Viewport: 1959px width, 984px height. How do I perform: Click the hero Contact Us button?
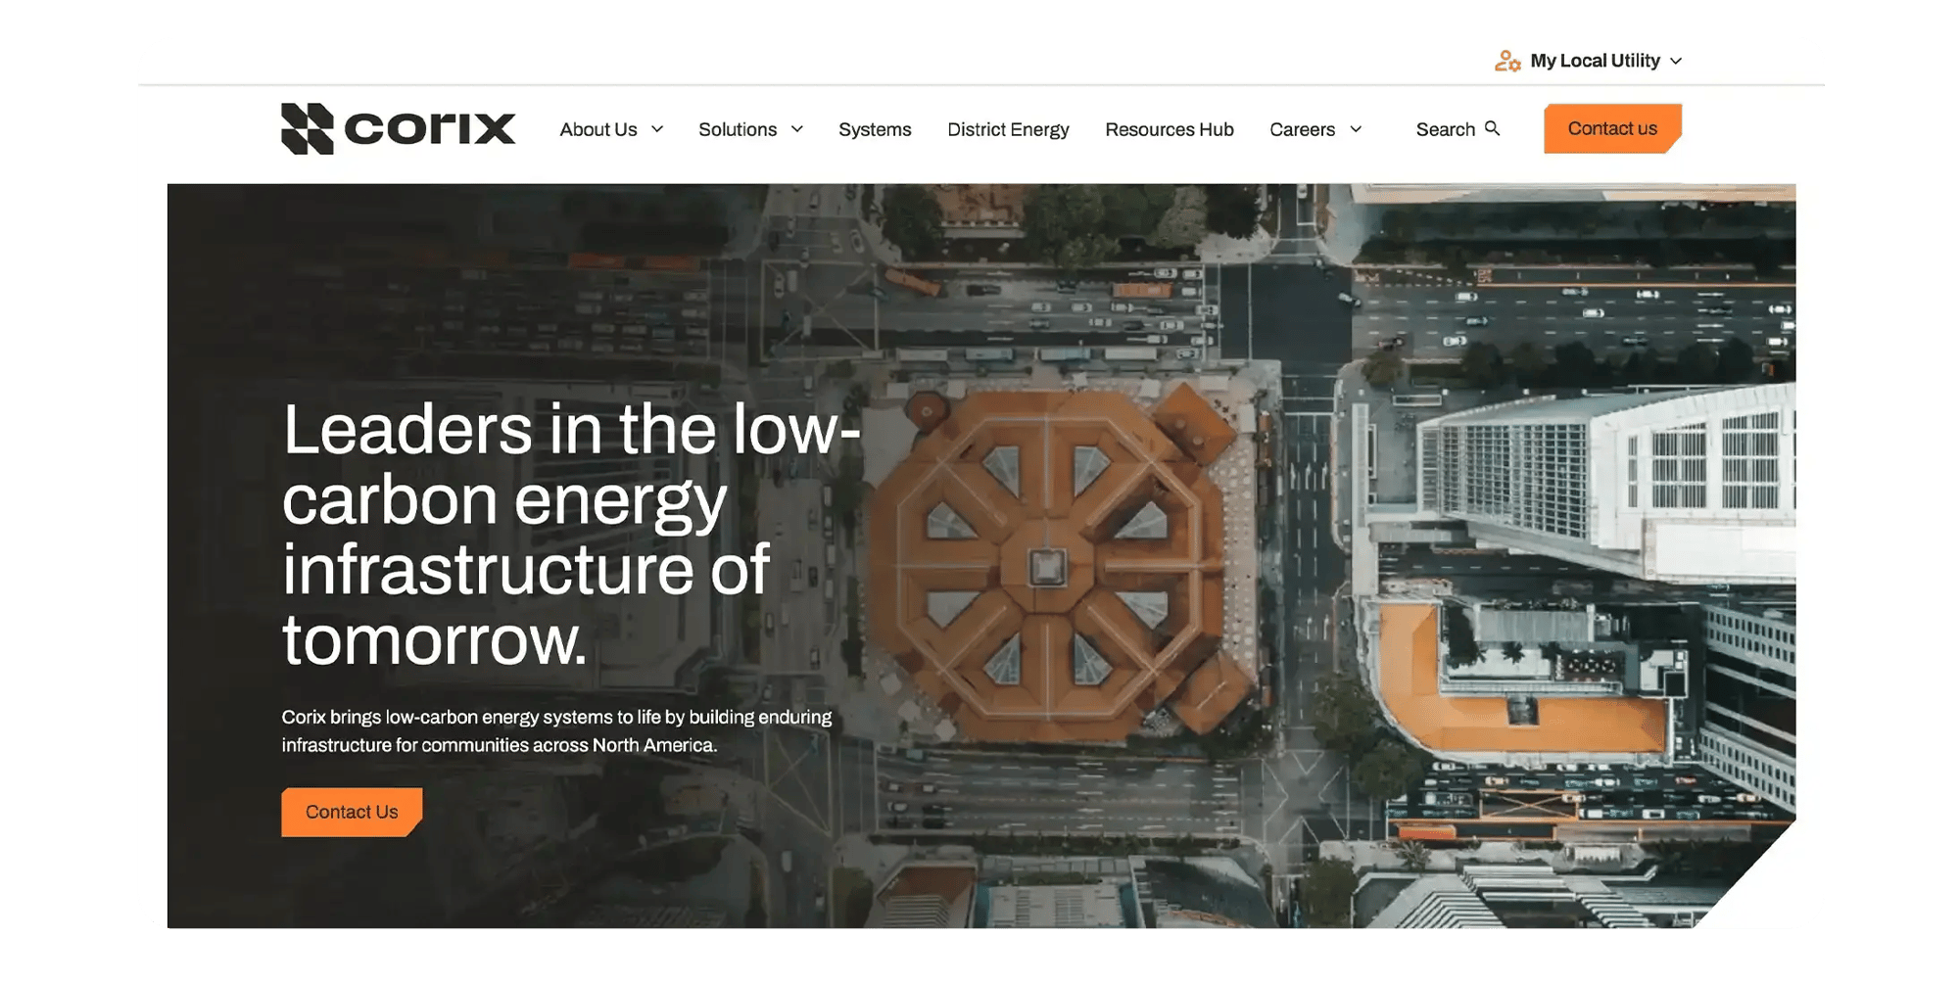click(351, 812)
